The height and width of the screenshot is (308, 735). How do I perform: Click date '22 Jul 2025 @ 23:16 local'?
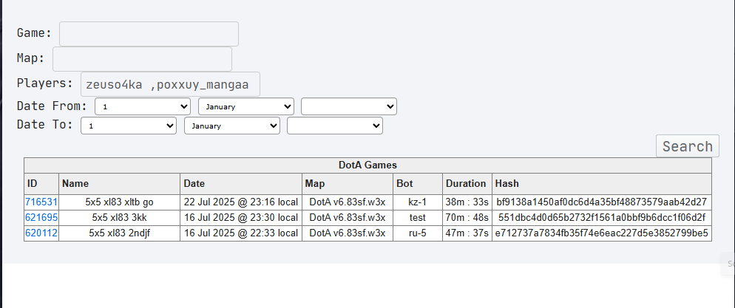(241, 202)
